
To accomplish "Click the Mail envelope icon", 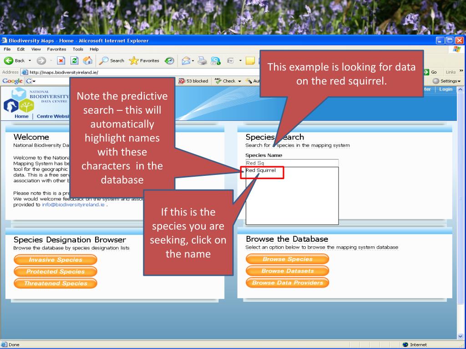I will coord(186,60).
